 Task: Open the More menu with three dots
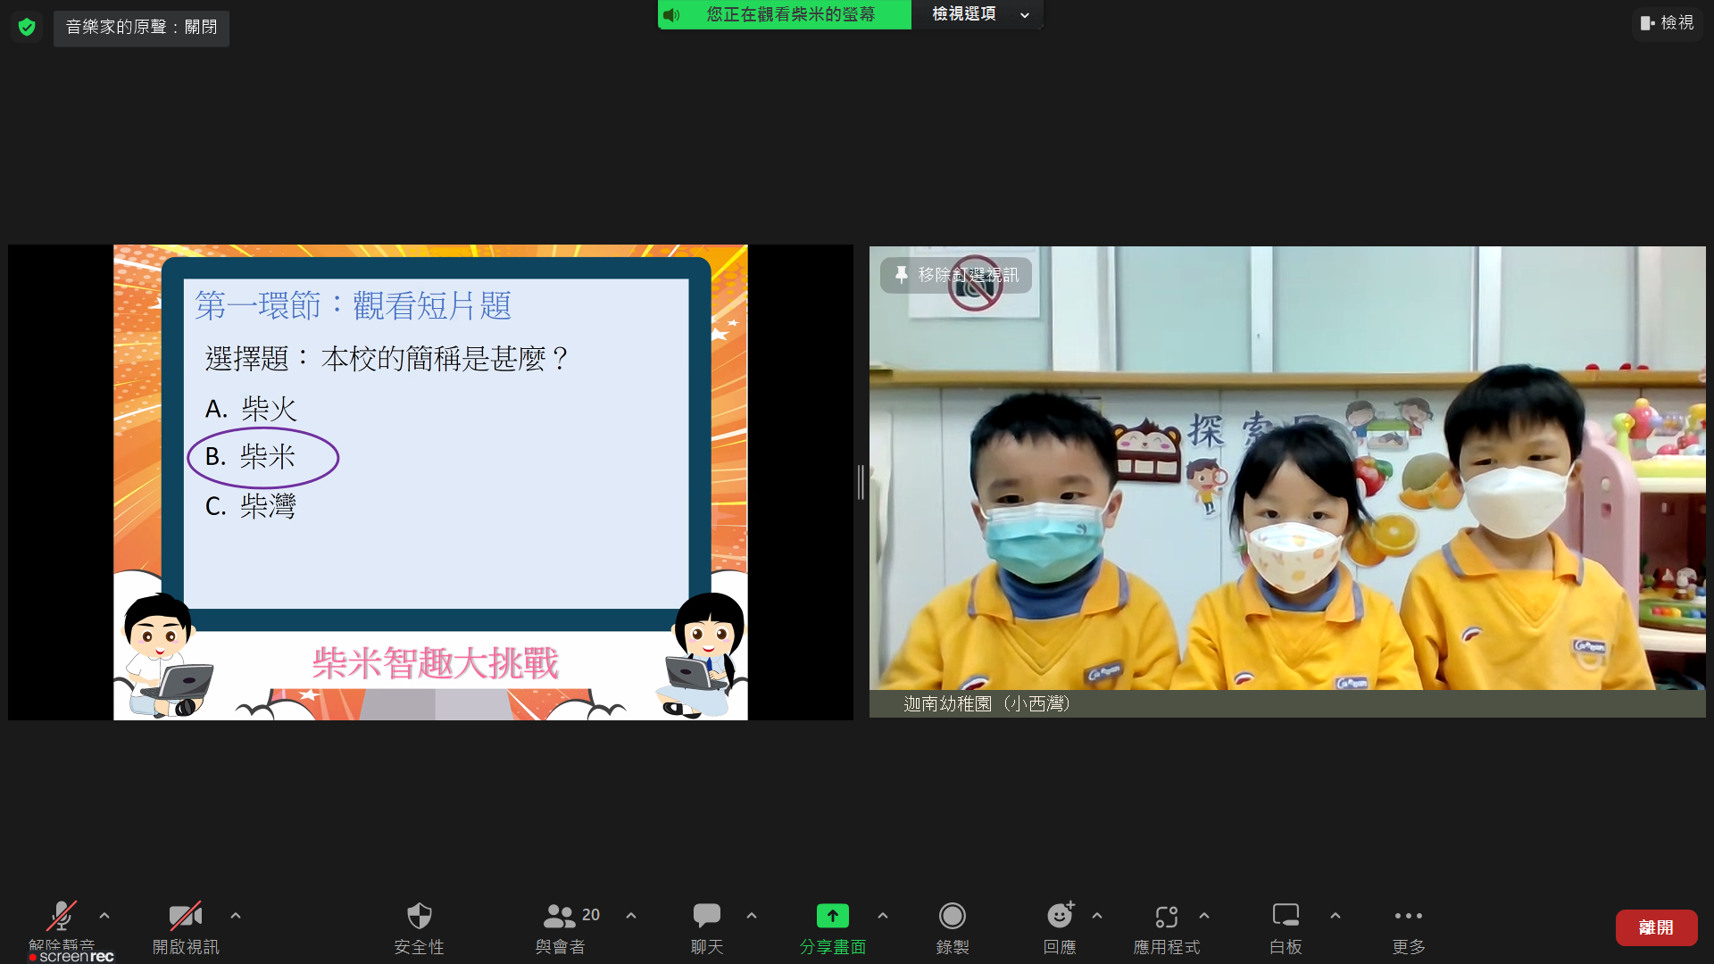(x=1408, y=917)
